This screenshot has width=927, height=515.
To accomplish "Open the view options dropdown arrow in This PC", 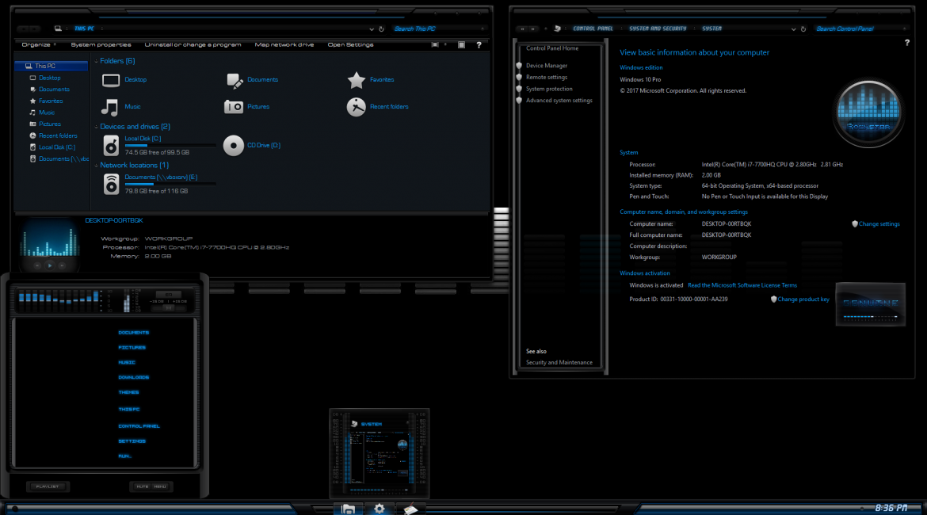I will tap(445, 45).
